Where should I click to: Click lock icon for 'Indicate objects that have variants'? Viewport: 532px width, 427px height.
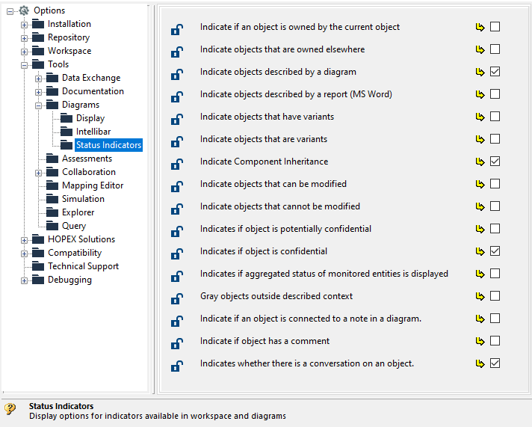[x=176, y=119]
